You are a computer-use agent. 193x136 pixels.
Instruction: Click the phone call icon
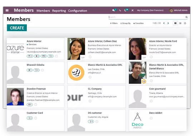(x=120, y=10)
